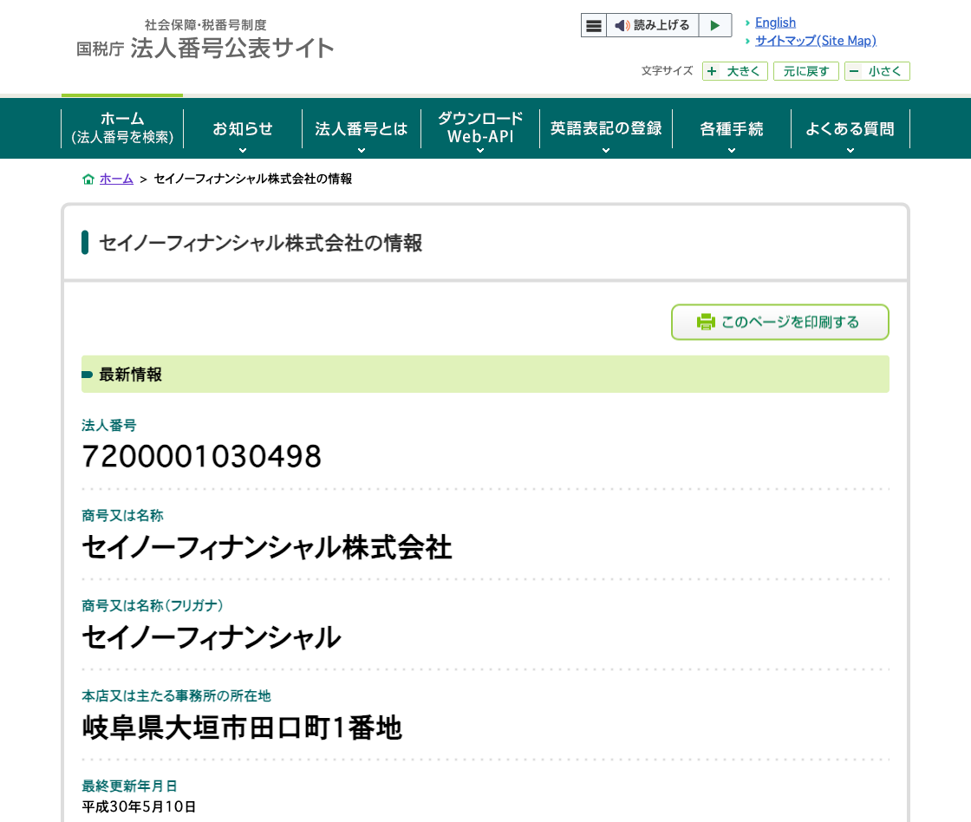Select address 岐阜県大垣市田口町1番地
This screenshot has height=822, width=971.
click(x=242, y=727)
